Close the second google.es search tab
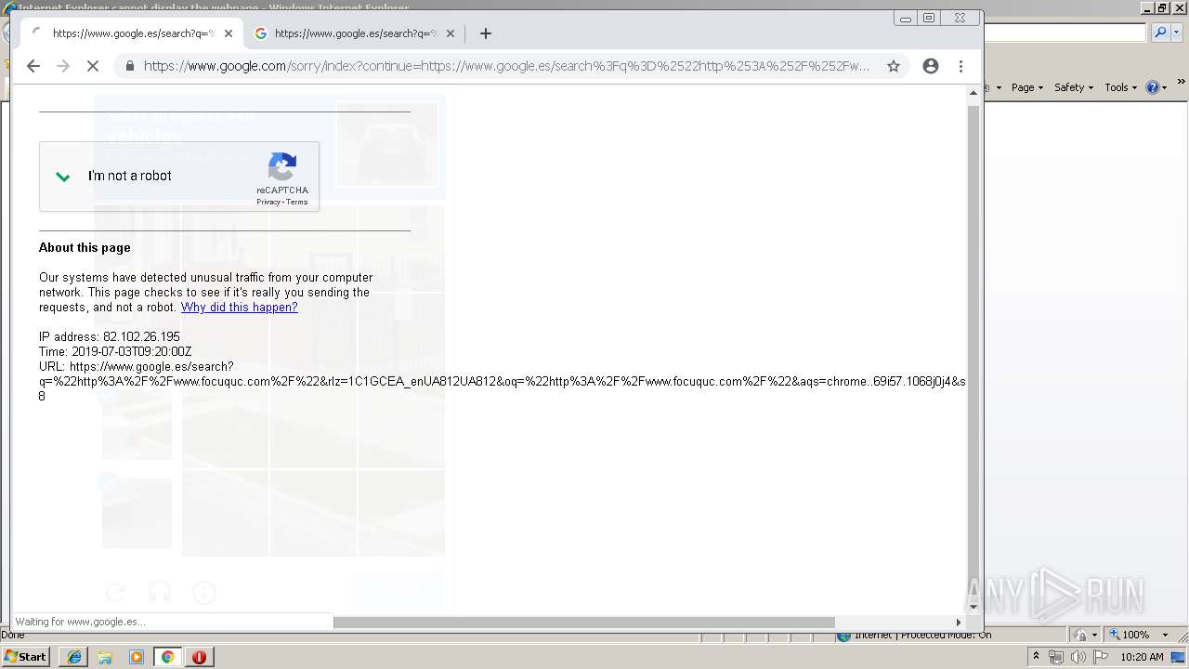The height and width of the screenshot is (669, 1189). point(451,33)
